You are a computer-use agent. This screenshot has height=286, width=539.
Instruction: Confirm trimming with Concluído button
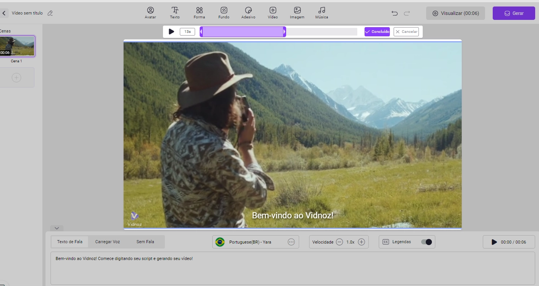coord(377,32)
